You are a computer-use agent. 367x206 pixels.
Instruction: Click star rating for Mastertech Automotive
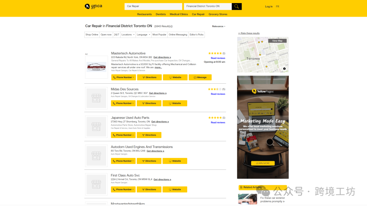215,53
